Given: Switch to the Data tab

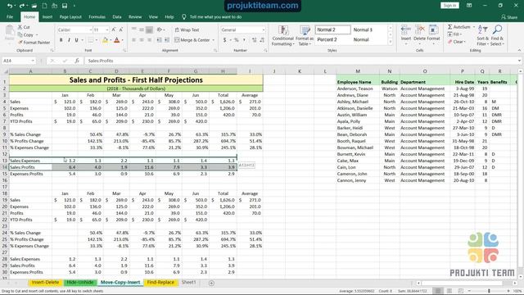Looking at the screenshot, I should [x=117, y=16].
